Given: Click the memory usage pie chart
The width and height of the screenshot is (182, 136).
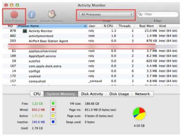Looking at the screenshot, I should coord(139,114).
